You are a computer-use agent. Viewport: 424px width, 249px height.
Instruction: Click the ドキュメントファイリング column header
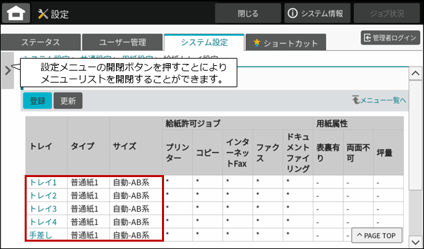pyautogui.click(x=298, y=152)
